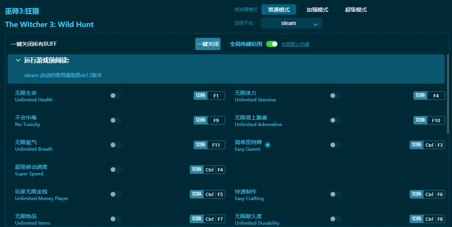Enable the Unlimited Health toggle
The image size is (452, 227).
pyautogui.click(x=115, y=96)
